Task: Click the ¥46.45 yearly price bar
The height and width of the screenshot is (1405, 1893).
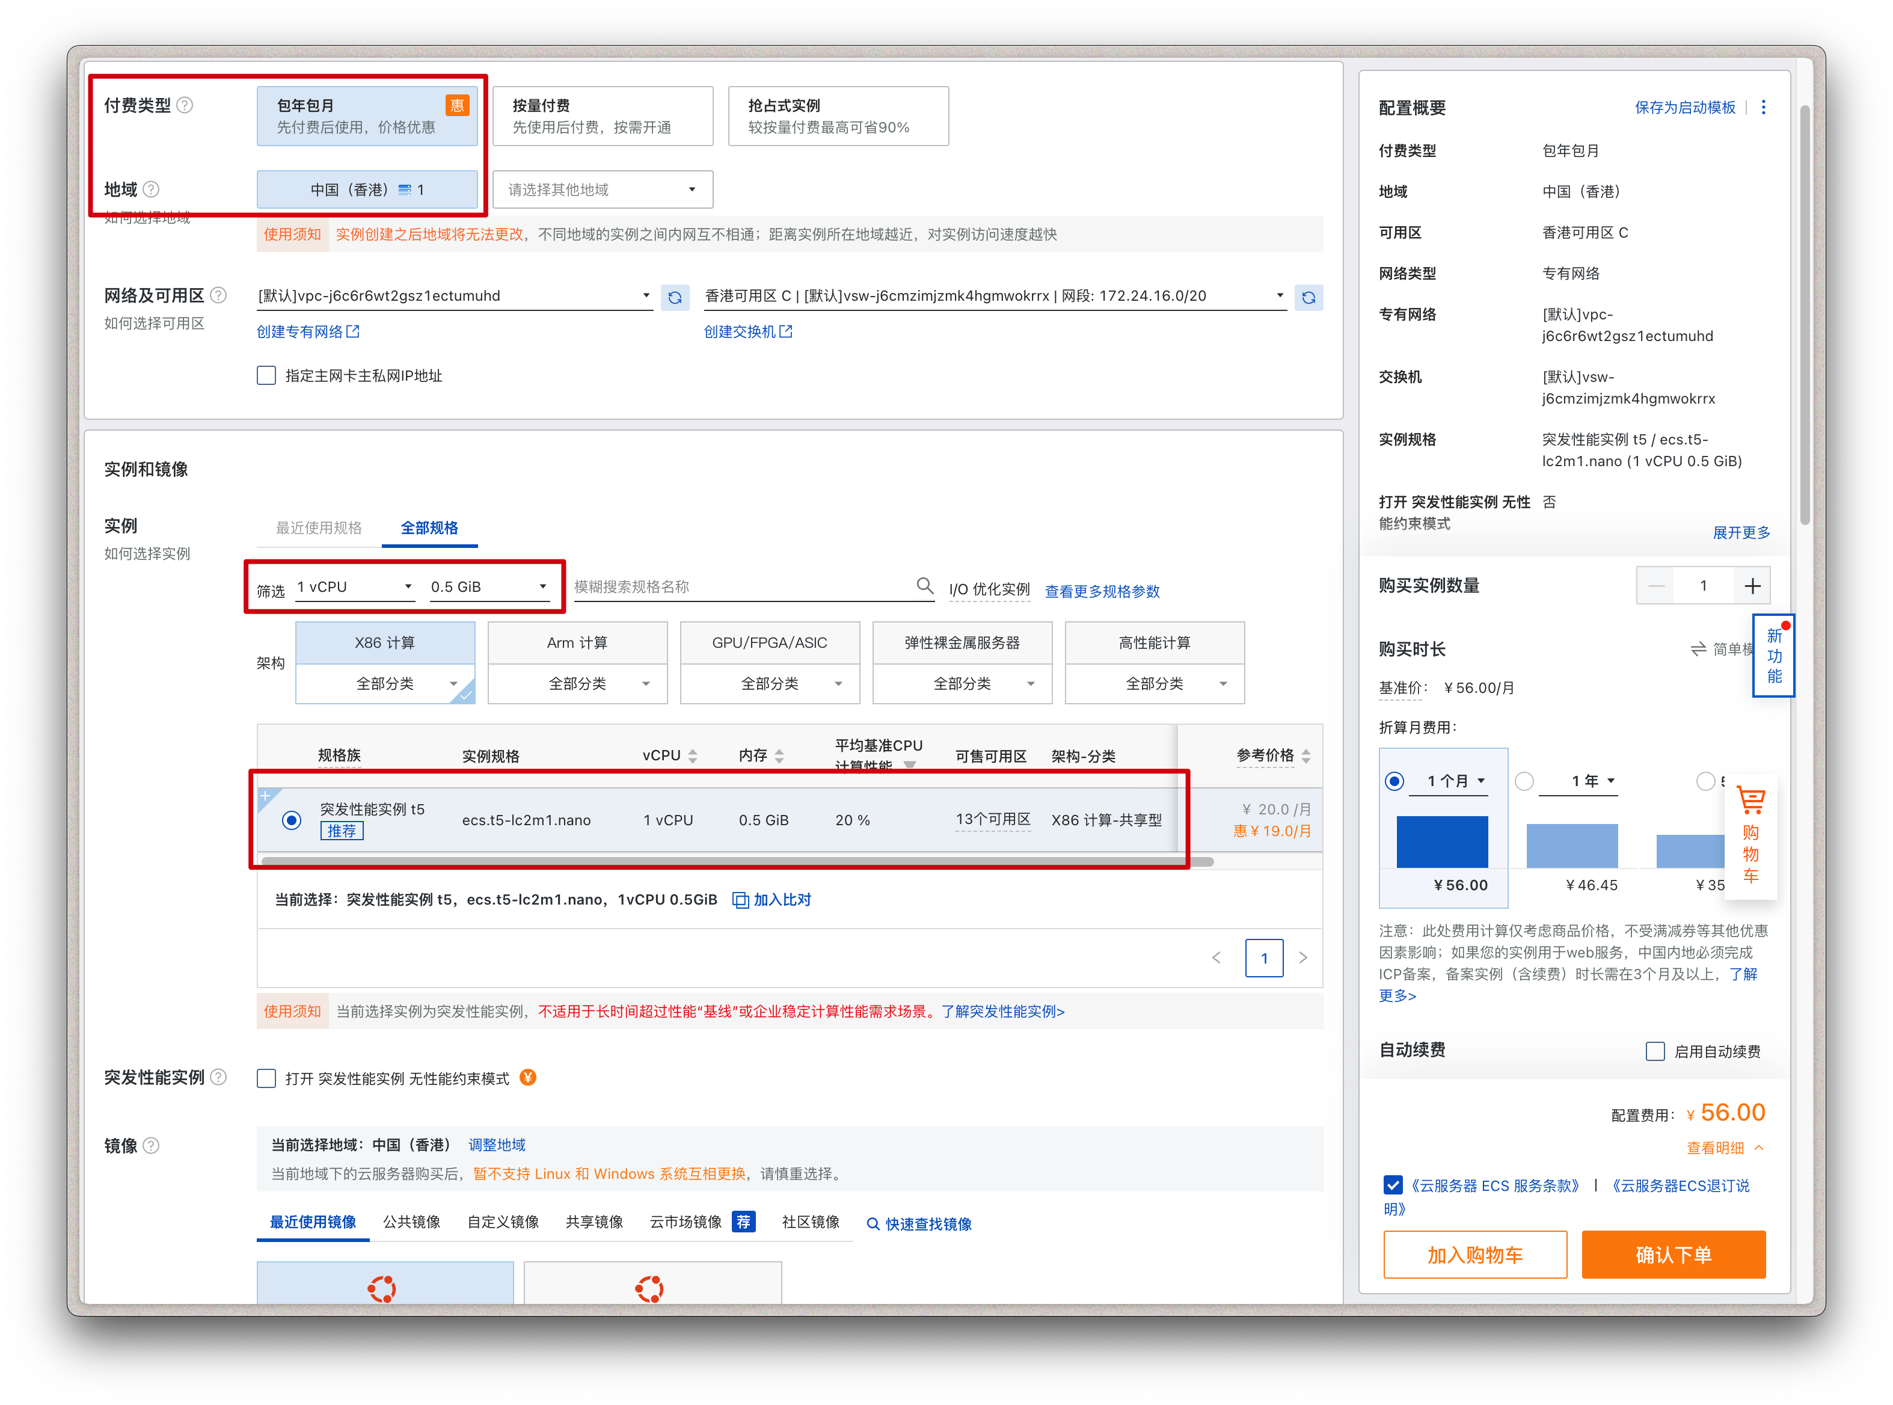Action: [1572, 846]
